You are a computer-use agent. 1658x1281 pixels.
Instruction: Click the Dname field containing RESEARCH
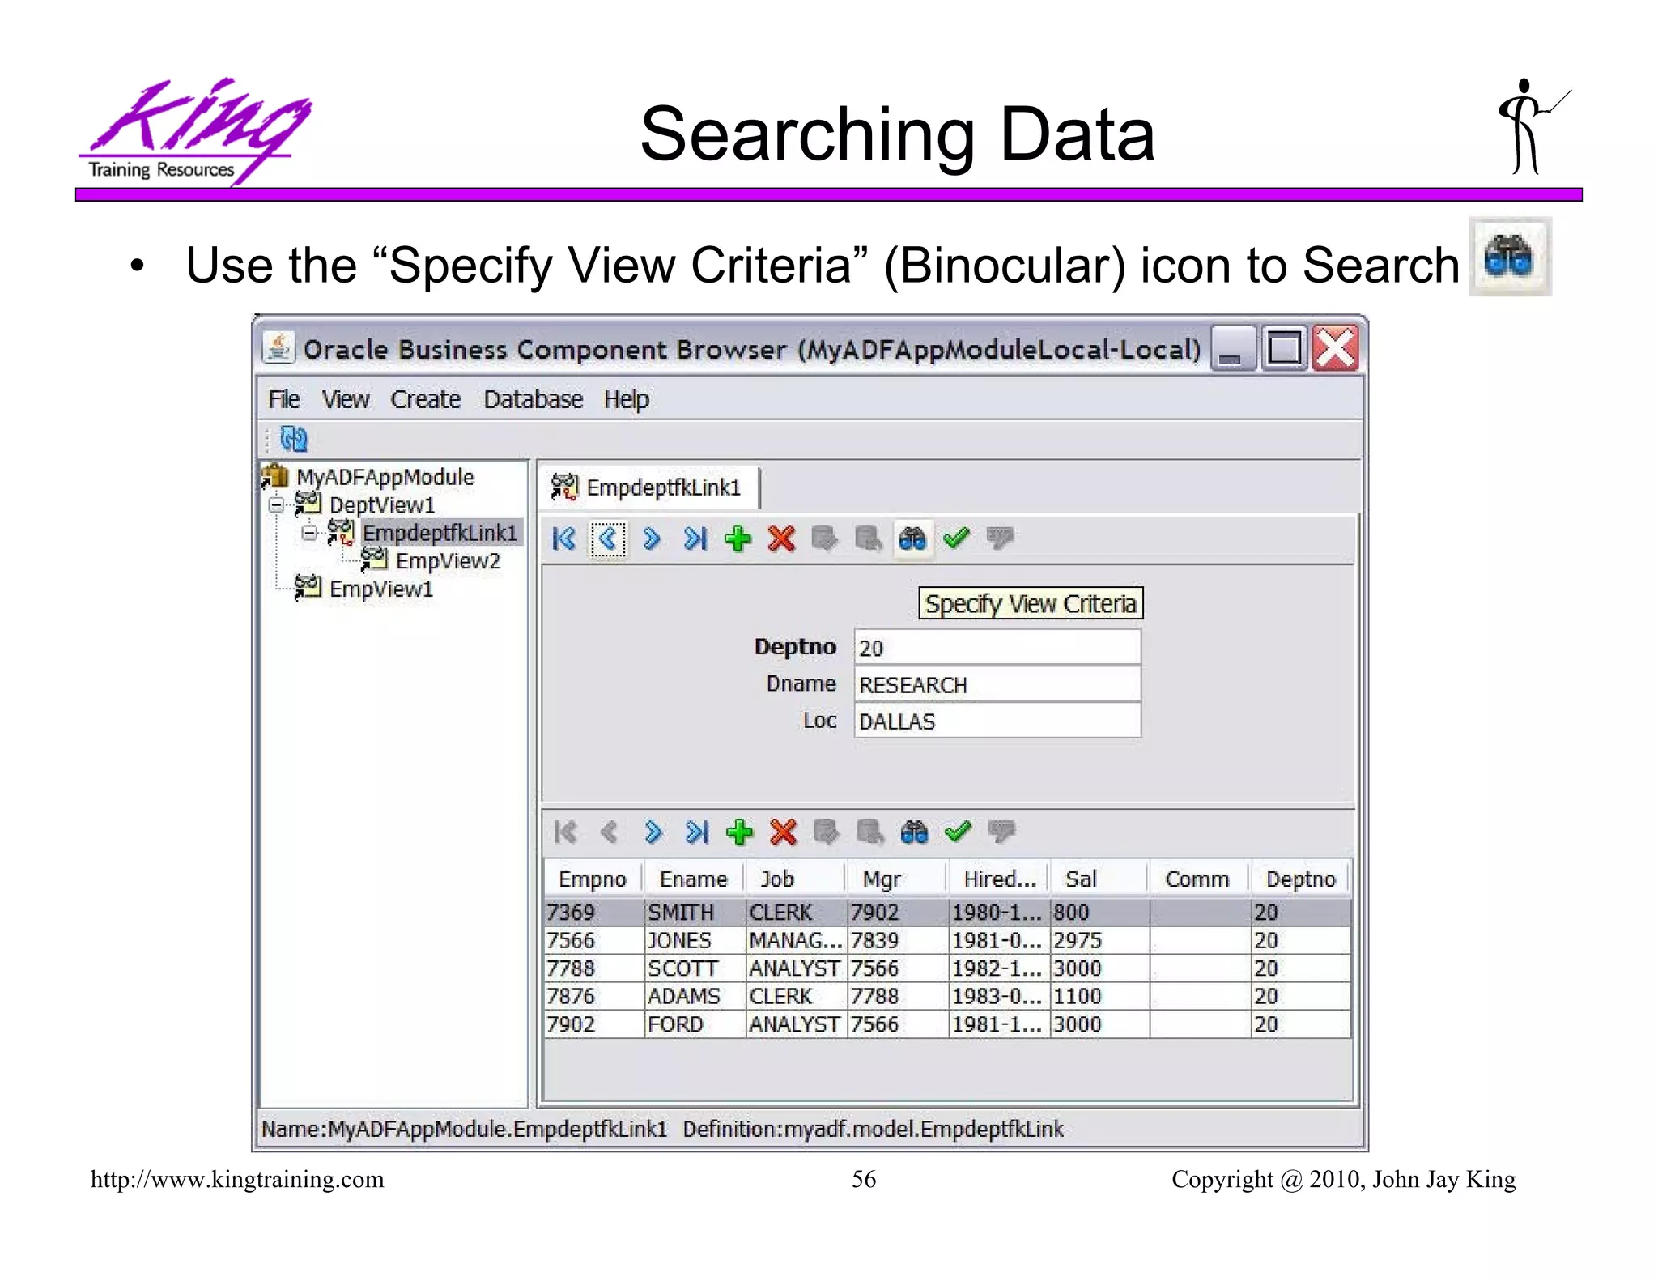[997, 685]
